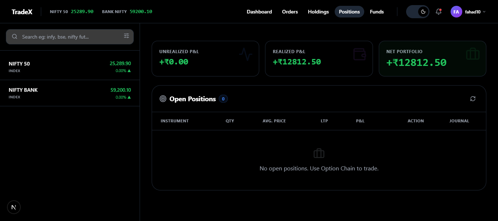
Task: Go to the Dashboard
Action: (259, 11)
